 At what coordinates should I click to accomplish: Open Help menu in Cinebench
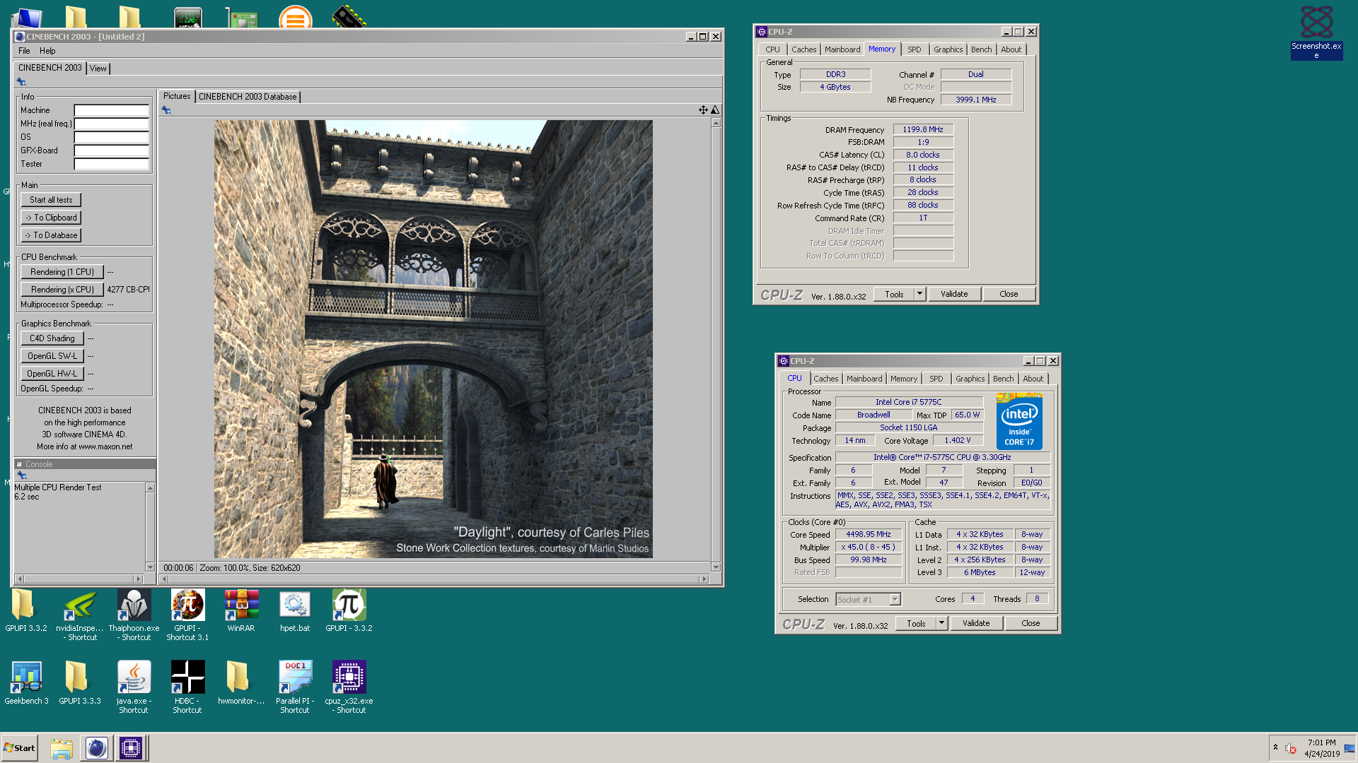pyautogui.click(x=47, y=51)
